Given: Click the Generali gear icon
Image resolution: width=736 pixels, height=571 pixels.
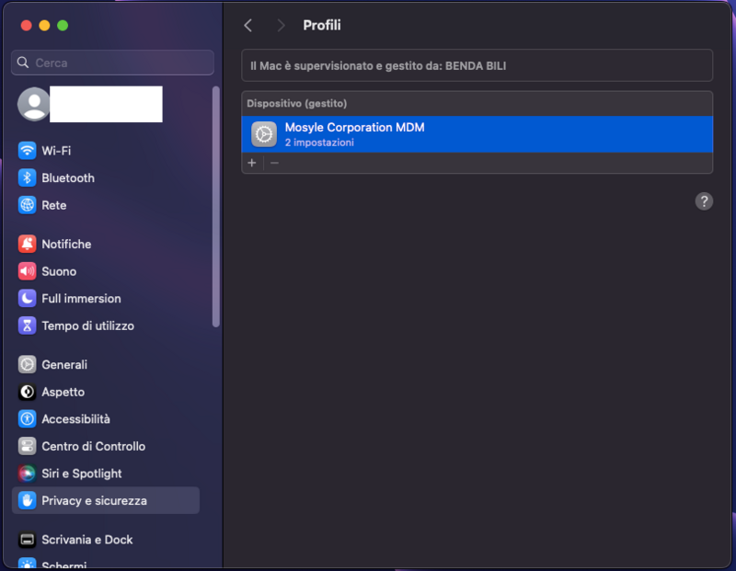Looking at the screenshot, I should (x=27, y=364).
